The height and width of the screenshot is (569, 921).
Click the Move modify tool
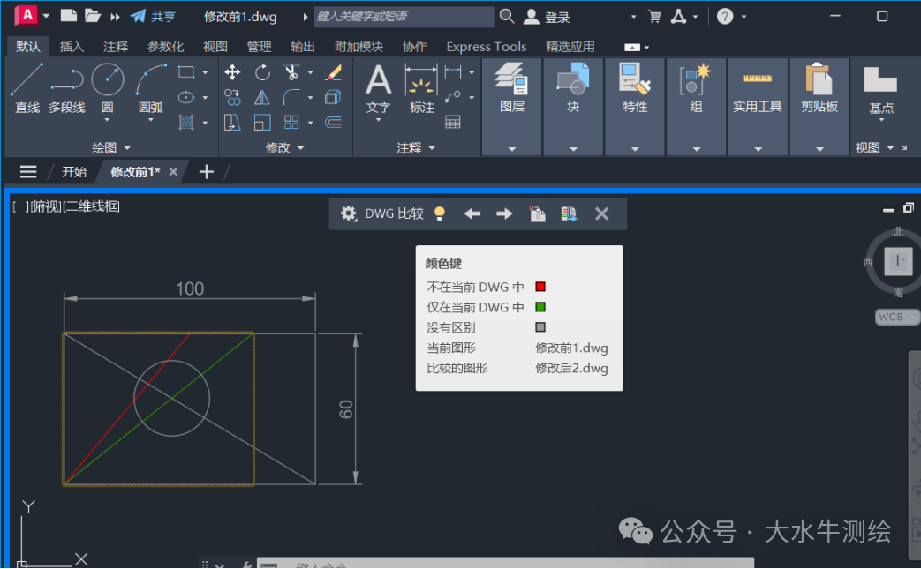click(x=232, y=71)
